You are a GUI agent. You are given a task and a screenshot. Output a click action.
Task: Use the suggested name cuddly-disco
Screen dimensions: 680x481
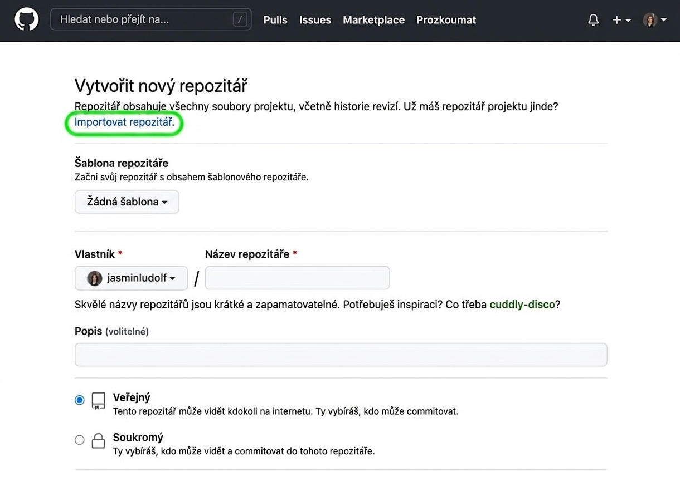[x=522, y=305]
